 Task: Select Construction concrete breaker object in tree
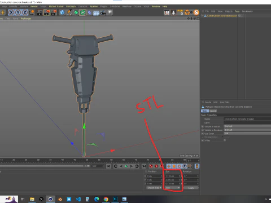click(x=222, y=16)
